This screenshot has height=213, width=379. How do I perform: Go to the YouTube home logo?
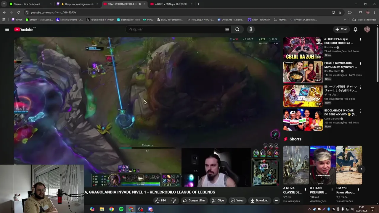coord(23,29)
